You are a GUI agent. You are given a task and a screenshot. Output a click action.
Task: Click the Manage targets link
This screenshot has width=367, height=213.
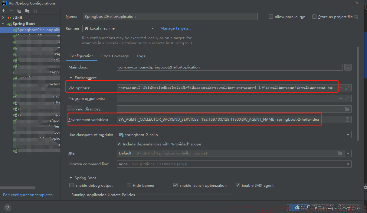[x=176, y=28]
